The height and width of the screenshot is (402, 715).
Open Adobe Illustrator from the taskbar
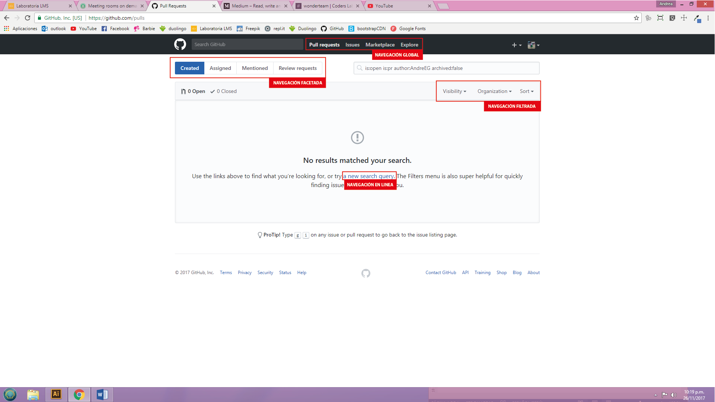pyautogui.click(x=56, y=394)
